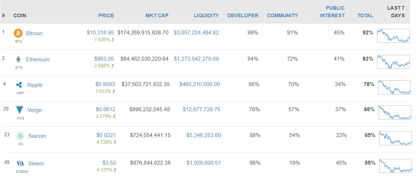Open the Ripple coin link
The width and height of the screenshot is (417, 179).
click(35, 85)
